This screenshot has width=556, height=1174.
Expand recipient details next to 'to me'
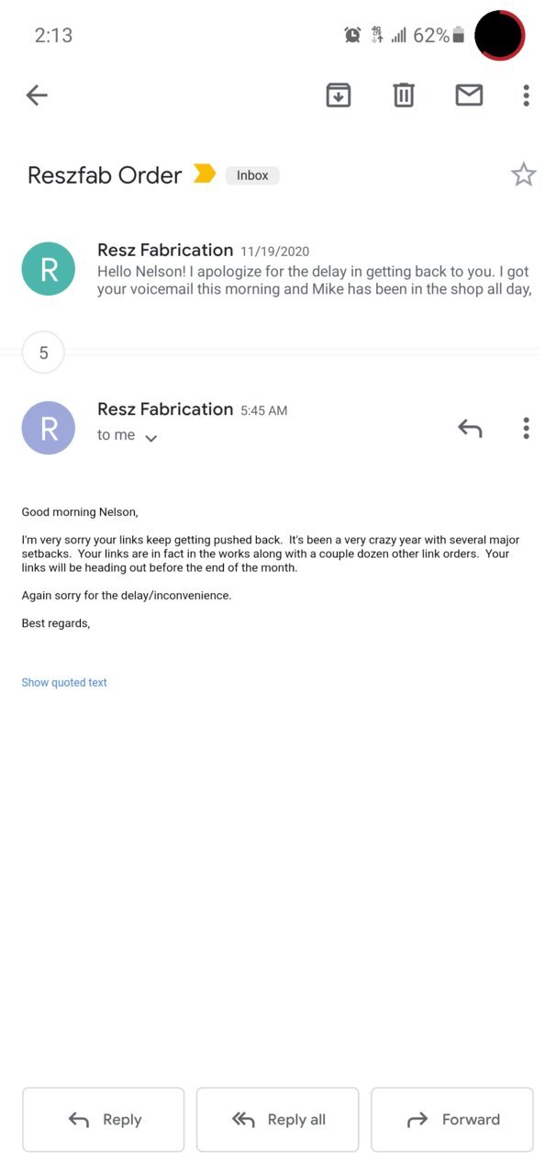click(x=151, y=439)
